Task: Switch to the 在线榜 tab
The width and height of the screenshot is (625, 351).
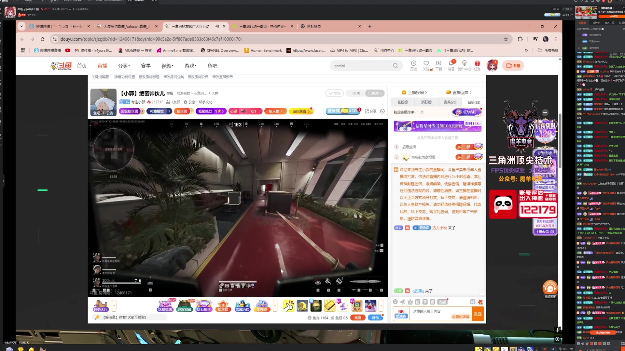Action: click(403, 102)
